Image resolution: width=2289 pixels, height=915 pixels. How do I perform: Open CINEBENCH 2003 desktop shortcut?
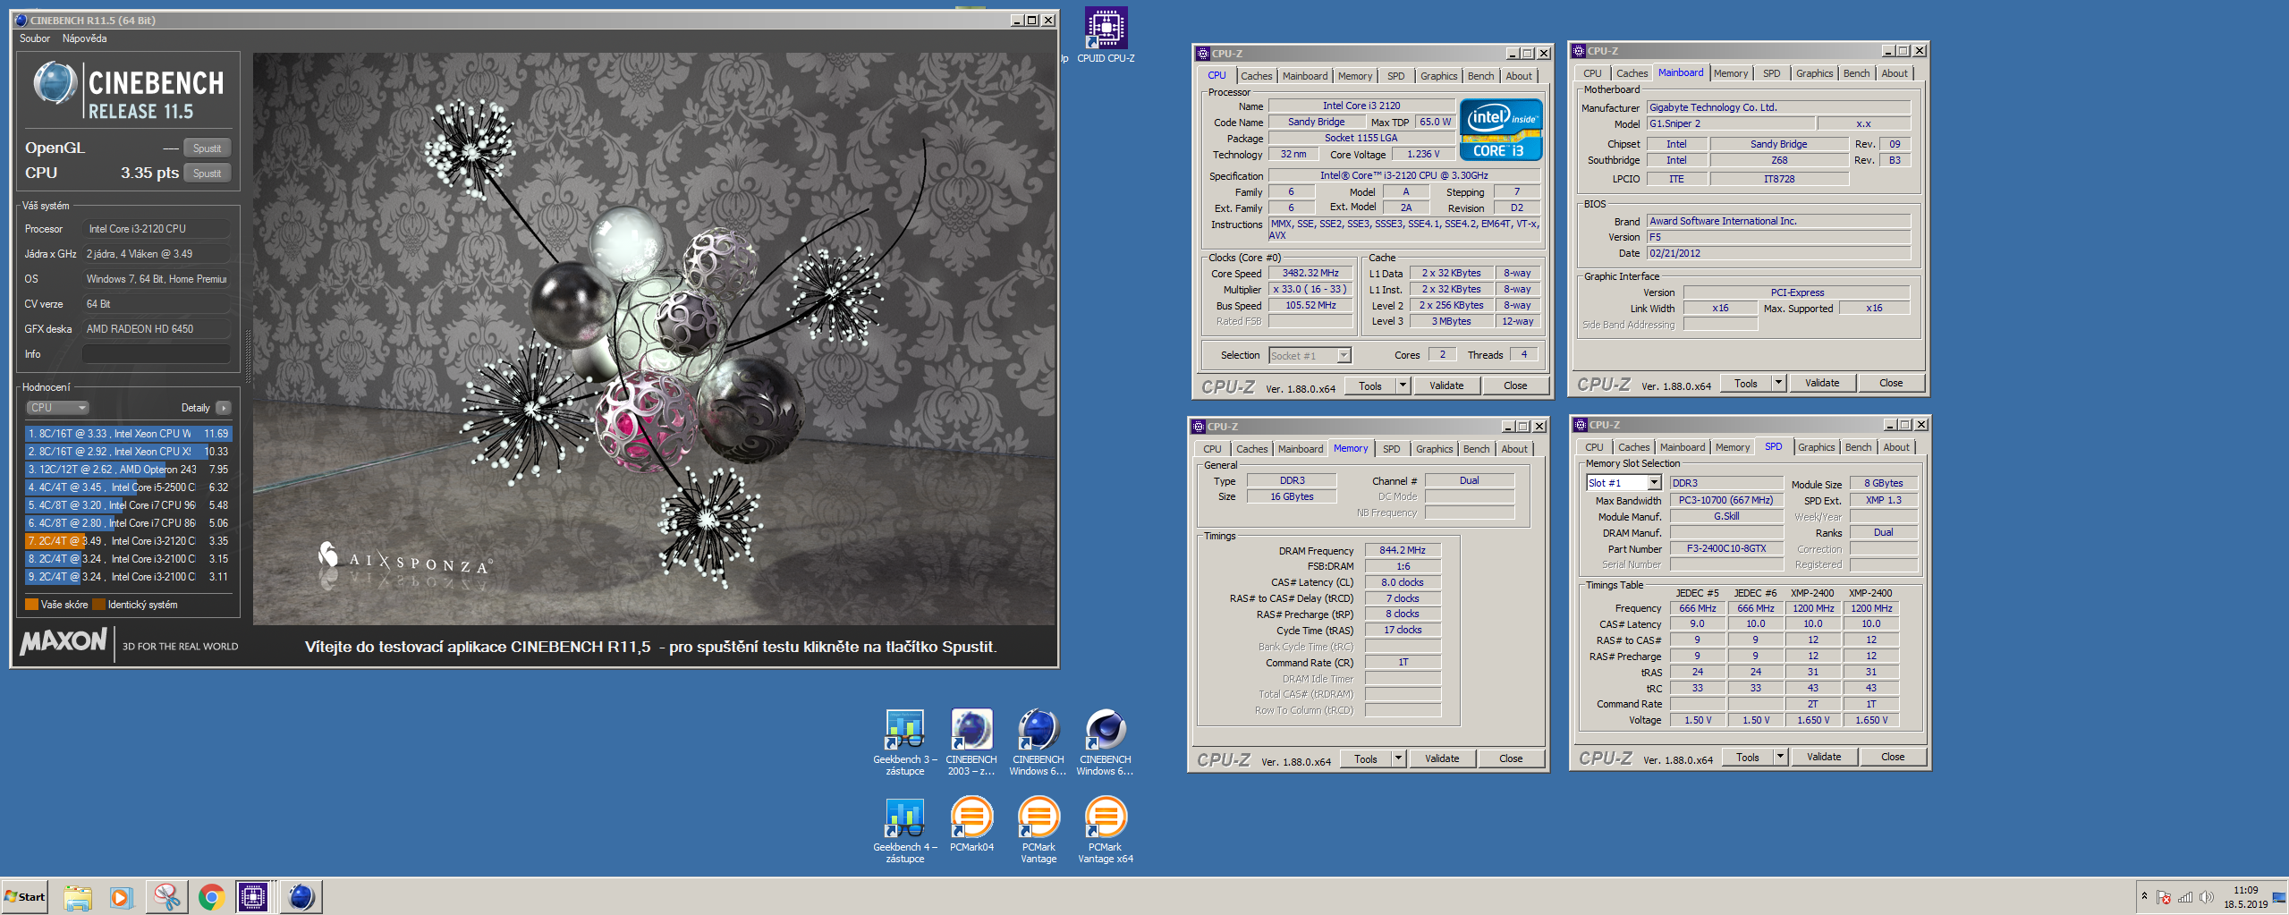[971, 741]
